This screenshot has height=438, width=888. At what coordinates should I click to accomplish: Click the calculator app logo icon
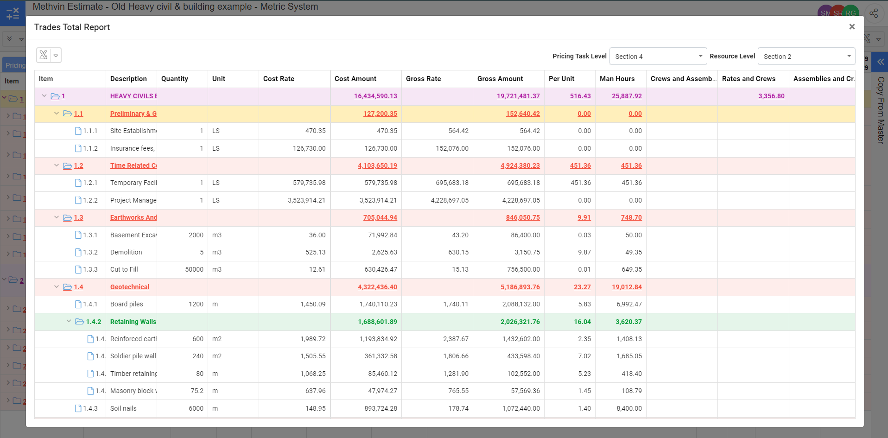pos(13,13)
